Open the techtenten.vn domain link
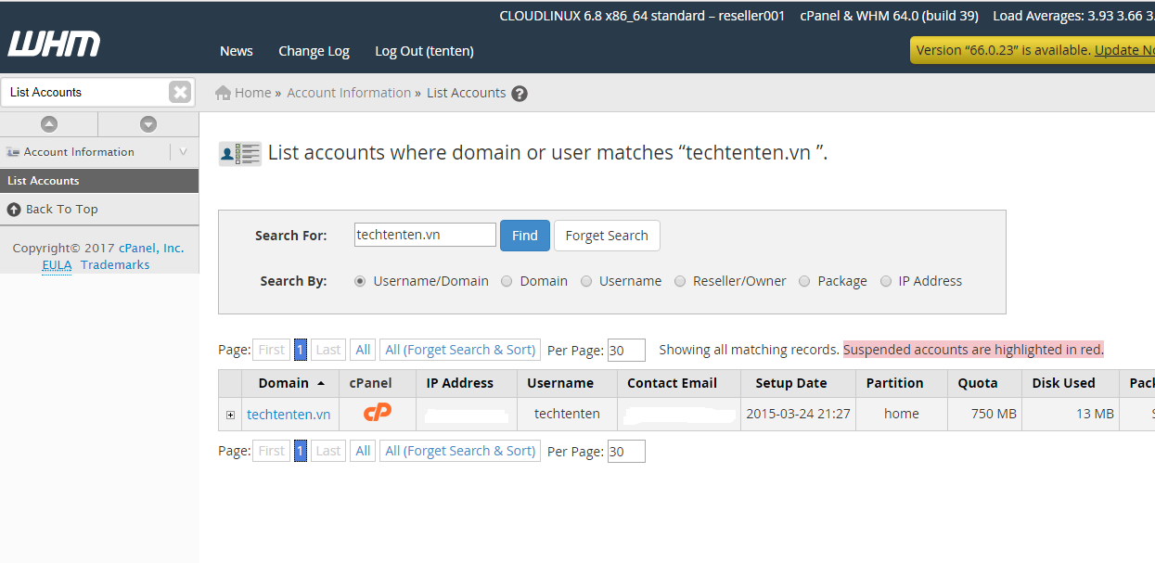Image resolution: width=1155 pixels, height=563 pixels. coord(289,415)
